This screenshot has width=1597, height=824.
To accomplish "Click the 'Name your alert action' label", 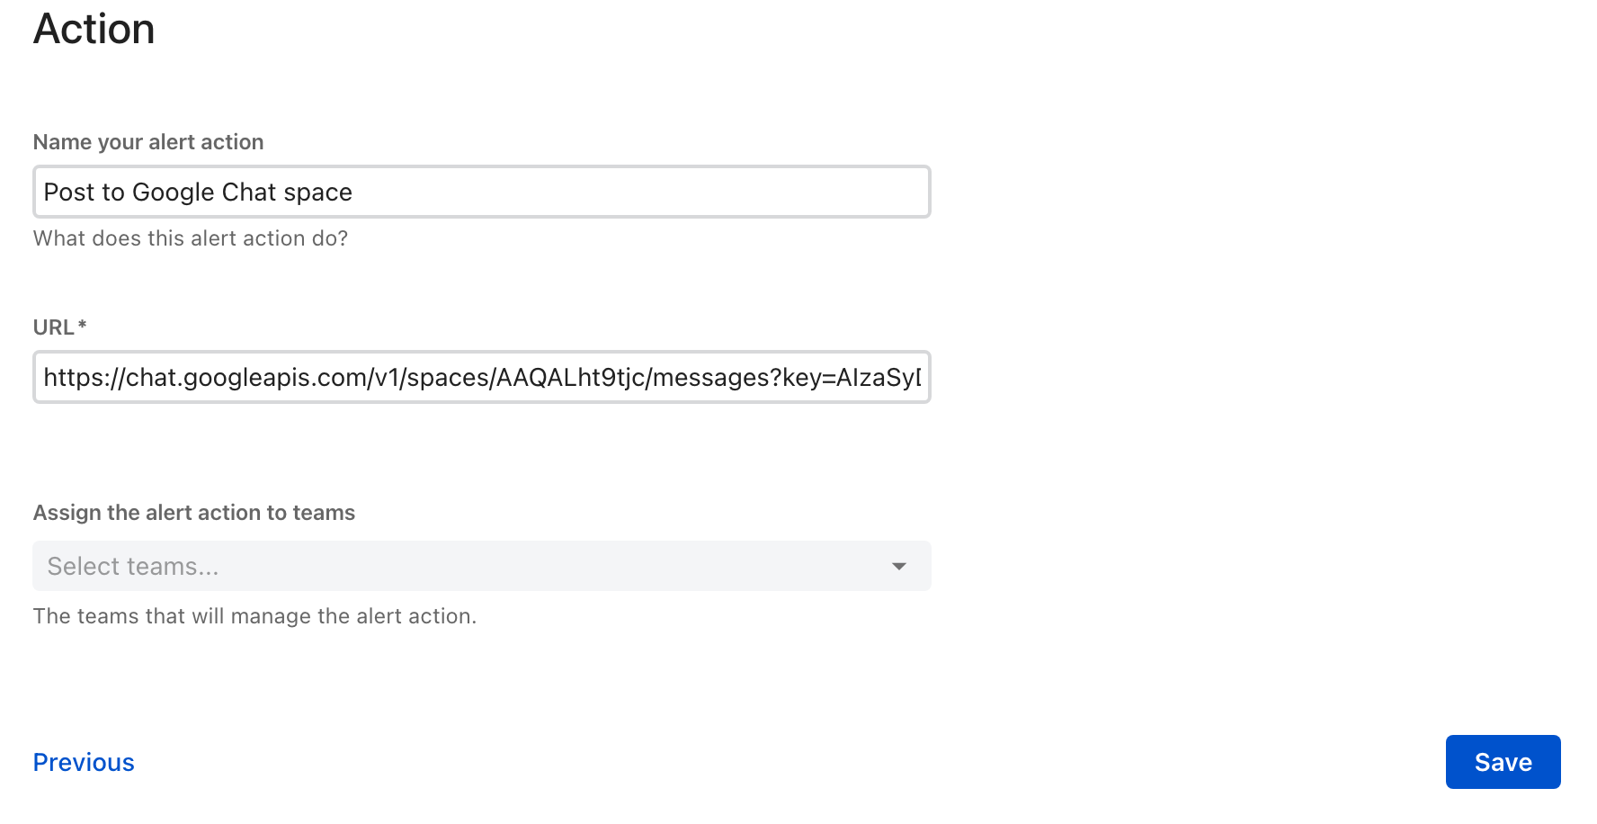I will [148, 142].
